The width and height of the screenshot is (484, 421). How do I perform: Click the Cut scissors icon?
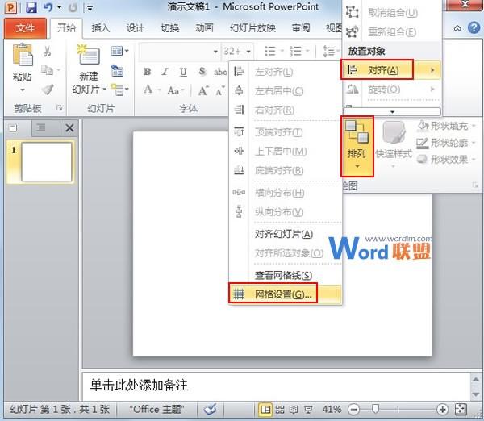coord(48,52)
